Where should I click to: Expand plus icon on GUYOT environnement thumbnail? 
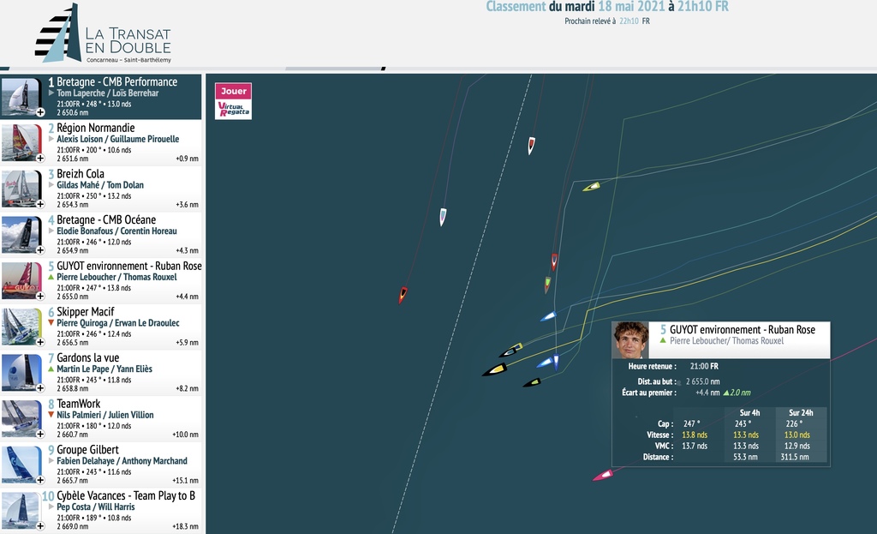[x=40, y=296]
